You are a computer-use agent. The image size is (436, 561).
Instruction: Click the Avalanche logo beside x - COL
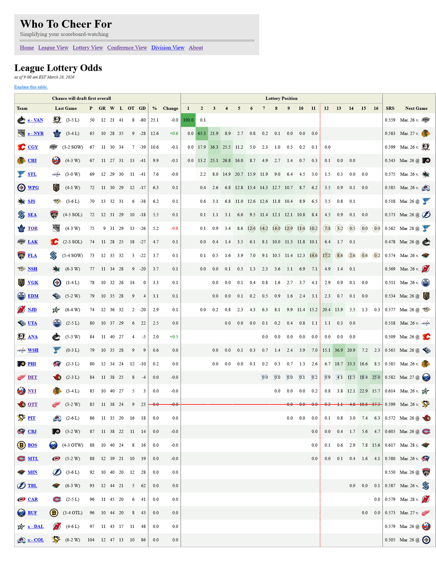(21, 540)
